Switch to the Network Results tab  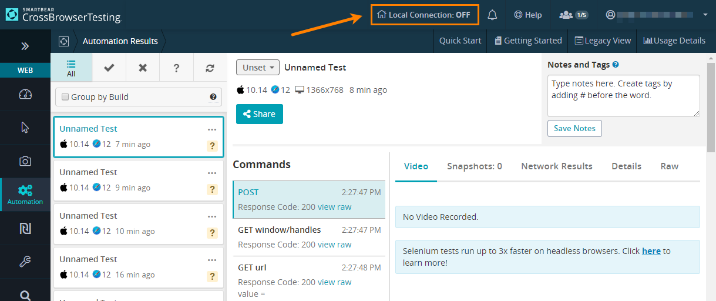click(x=556, y=166)
